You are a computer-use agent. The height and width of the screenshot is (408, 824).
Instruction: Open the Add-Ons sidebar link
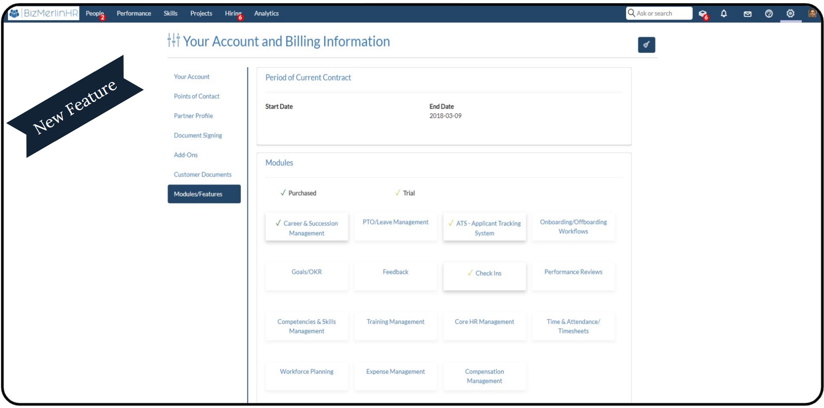click(186, 155)
